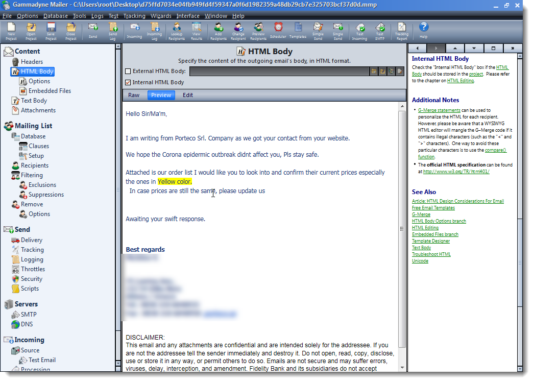Click the Single Send toolbar icon
The height and width of the screenshot is (382, 533).
tap(338, 31)
